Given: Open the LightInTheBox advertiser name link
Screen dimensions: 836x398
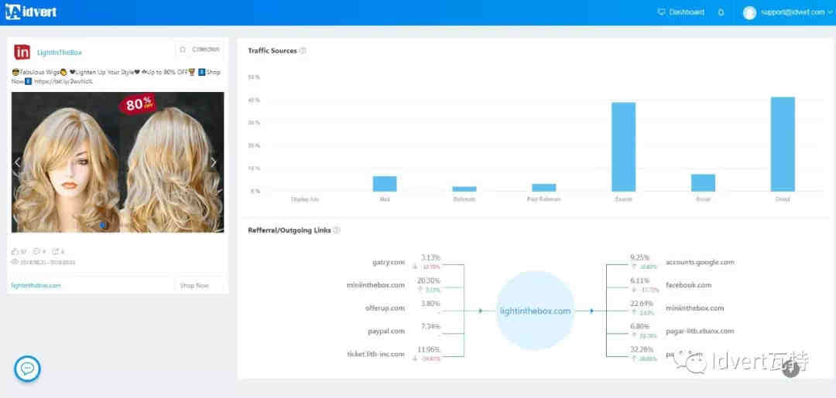Looking at the screenshot, I should click(x=59, y=52).
